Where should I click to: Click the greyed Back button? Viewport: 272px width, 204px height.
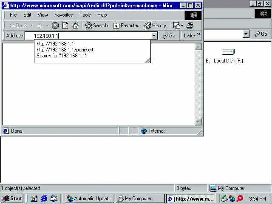tap(19, 25)
